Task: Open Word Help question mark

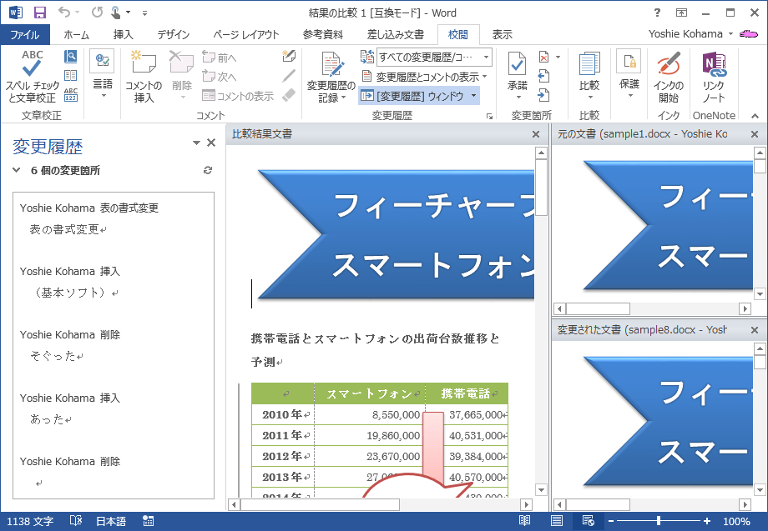Action: click(x=657, y=13)
